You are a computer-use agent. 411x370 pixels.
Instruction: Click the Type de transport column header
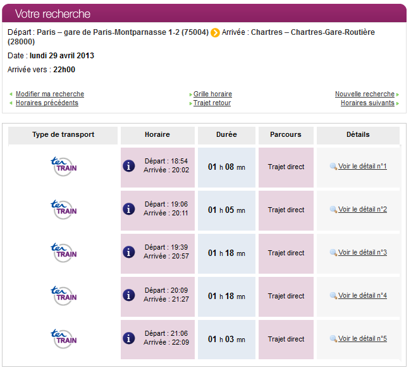click(x=63, y=136)
